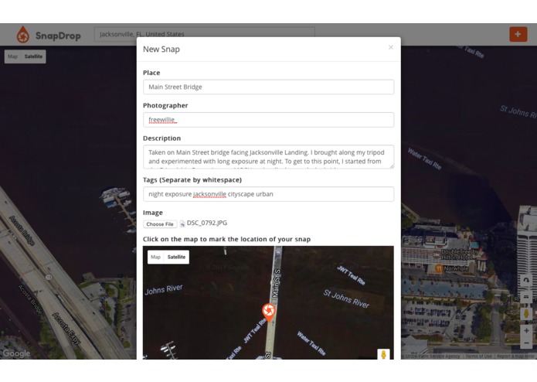Click the Photographer field containing freewillie

(x=269, y=120)
